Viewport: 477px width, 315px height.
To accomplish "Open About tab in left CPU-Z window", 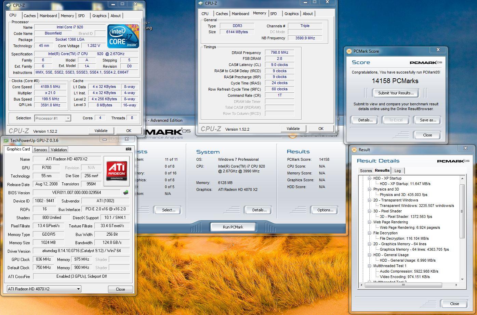I will [x=116, y=16].
